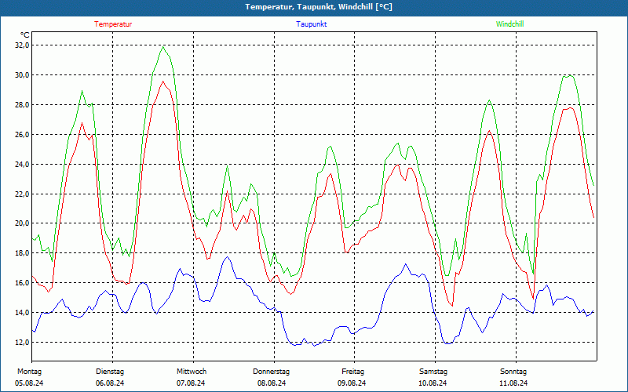628x392 pixels.
Task: Click the 12,0 y-axis value
Action: tap(22, 343)
